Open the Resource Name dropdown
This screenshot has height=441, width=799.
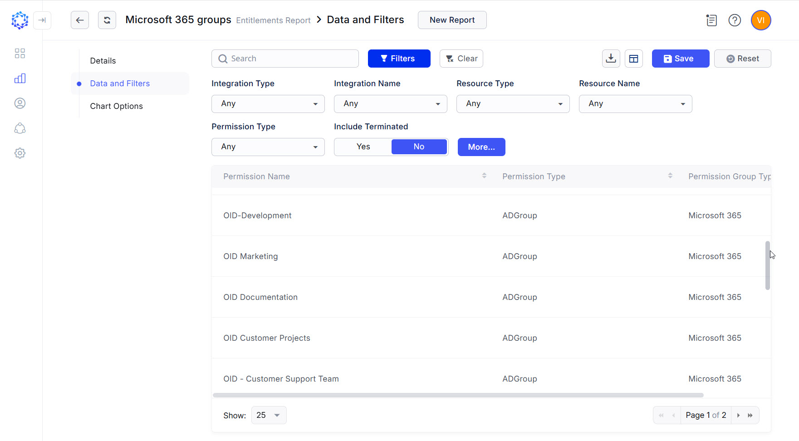coord(635,103)
